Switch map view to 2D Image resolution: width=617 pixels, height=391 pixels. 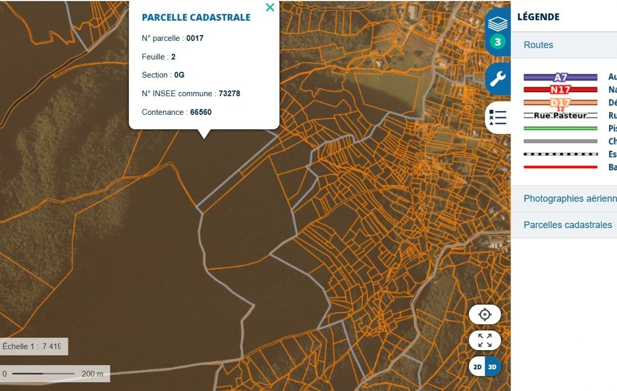pyautogui.click(x=477, y=366)
